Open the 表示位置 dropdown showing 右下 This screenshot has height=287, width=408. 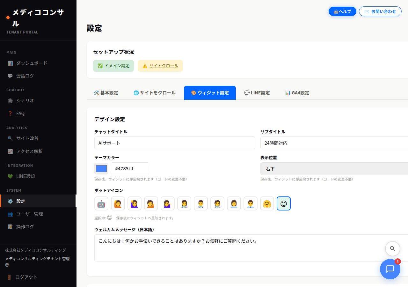coord(334,169)
